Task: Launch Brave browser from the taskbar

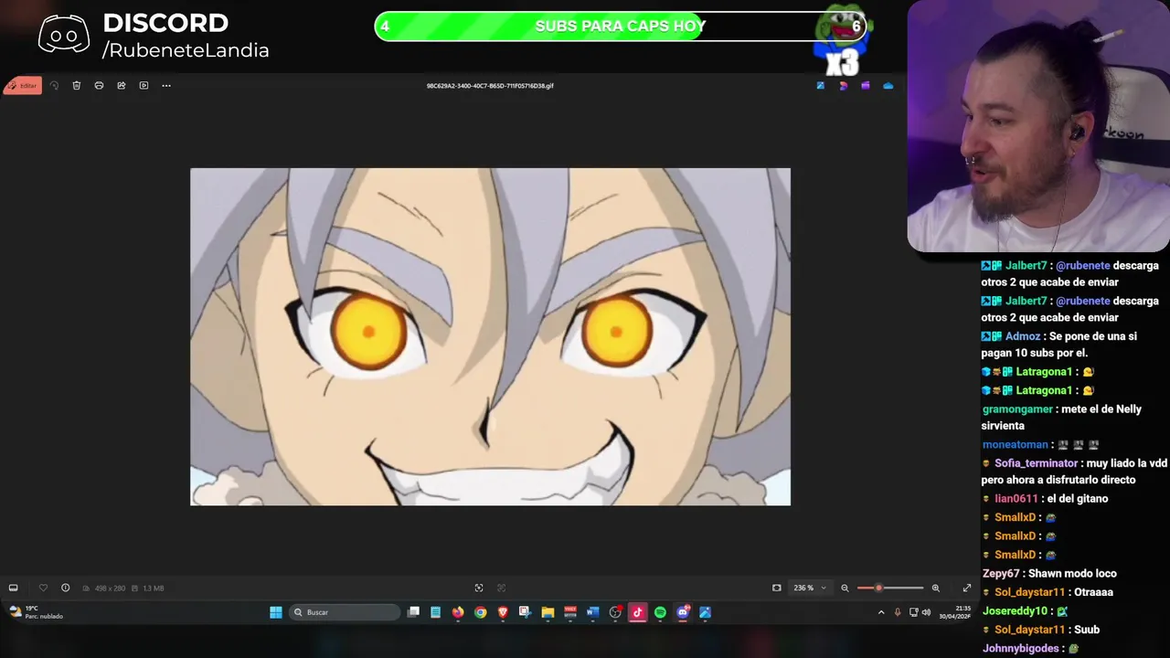Action: click(x=503, y=612)
